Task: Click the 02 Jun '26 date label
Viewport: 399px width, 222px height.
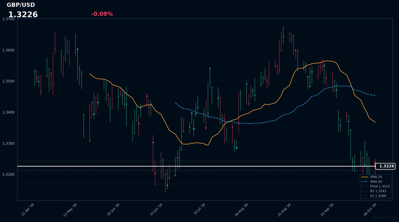Action: pyautogui.click(x=113, y=210)
